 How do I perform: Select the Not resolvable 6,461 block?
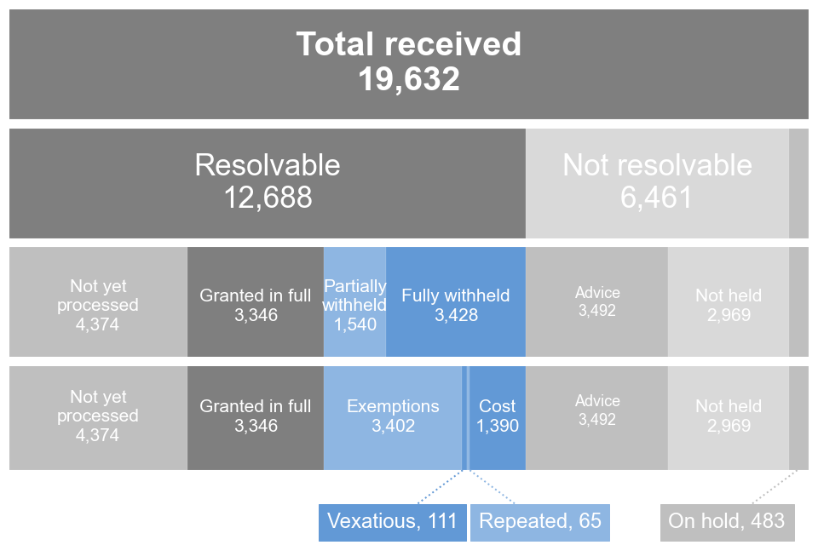(x=657, y=183)
